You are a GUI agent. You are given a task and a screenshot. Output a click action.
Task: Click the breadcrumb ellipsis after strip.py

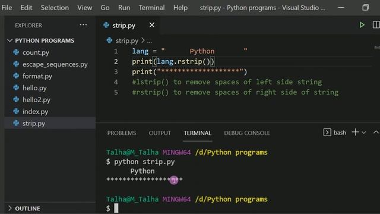[x=150, y=41]
